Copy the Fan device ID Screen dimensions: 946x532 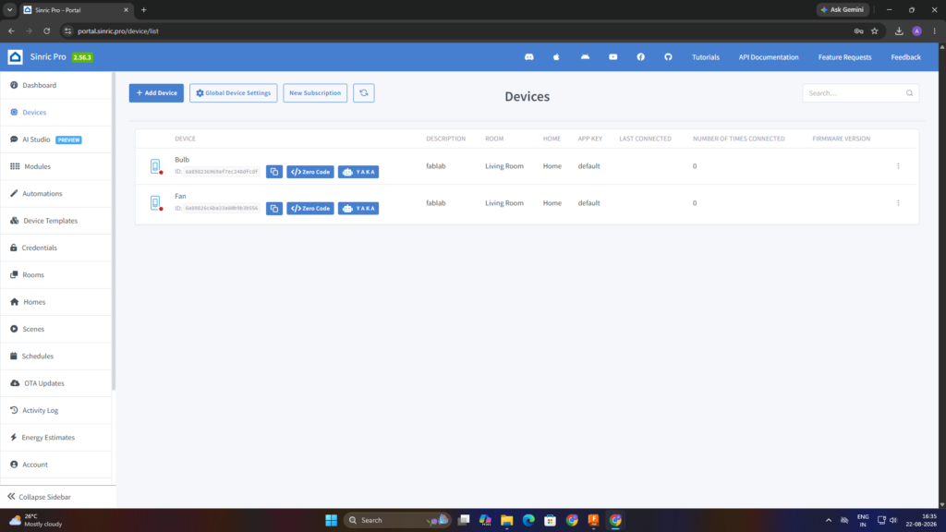(273, 208)
